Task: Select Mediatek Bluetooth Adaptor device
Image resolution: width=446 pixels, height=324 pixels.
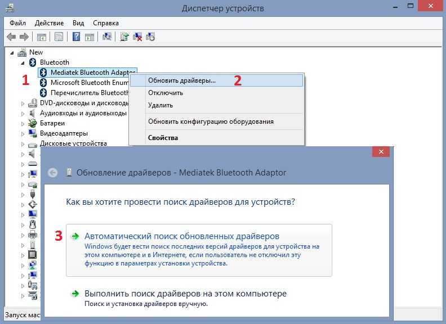Action: coord(88,73)
